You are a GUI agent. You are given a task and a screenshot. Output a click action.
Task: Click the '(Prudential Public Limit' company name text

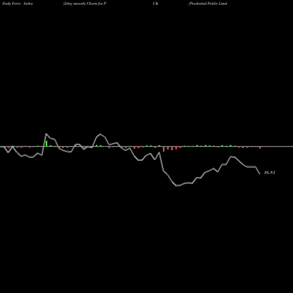click(x=208, y=4)
